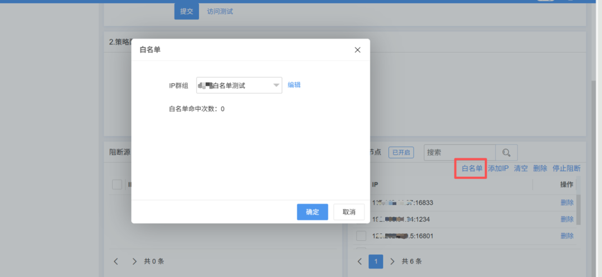Delete the row ending in :16833
Viewport: 602px width, 277px height.
pos(567,202)
